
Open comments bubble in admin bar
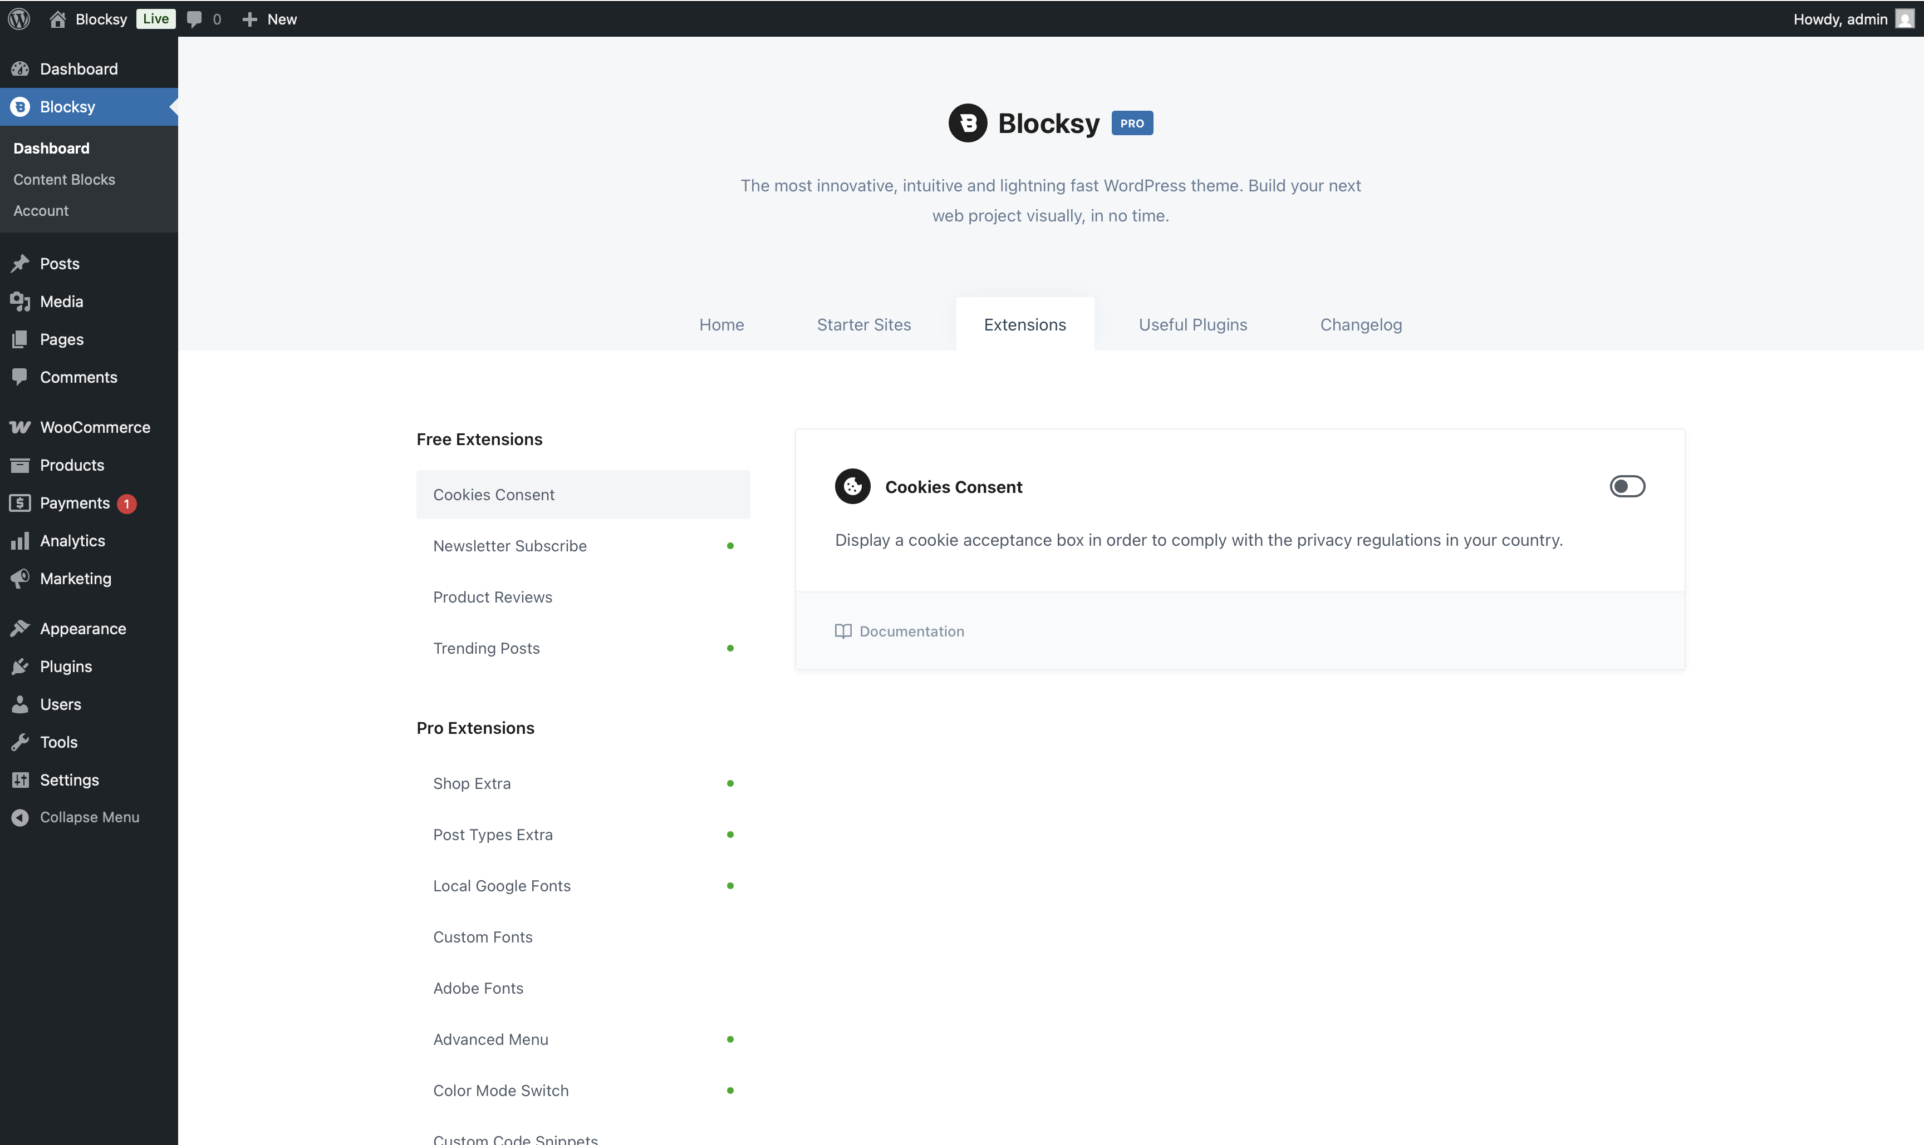pos(194,19)
